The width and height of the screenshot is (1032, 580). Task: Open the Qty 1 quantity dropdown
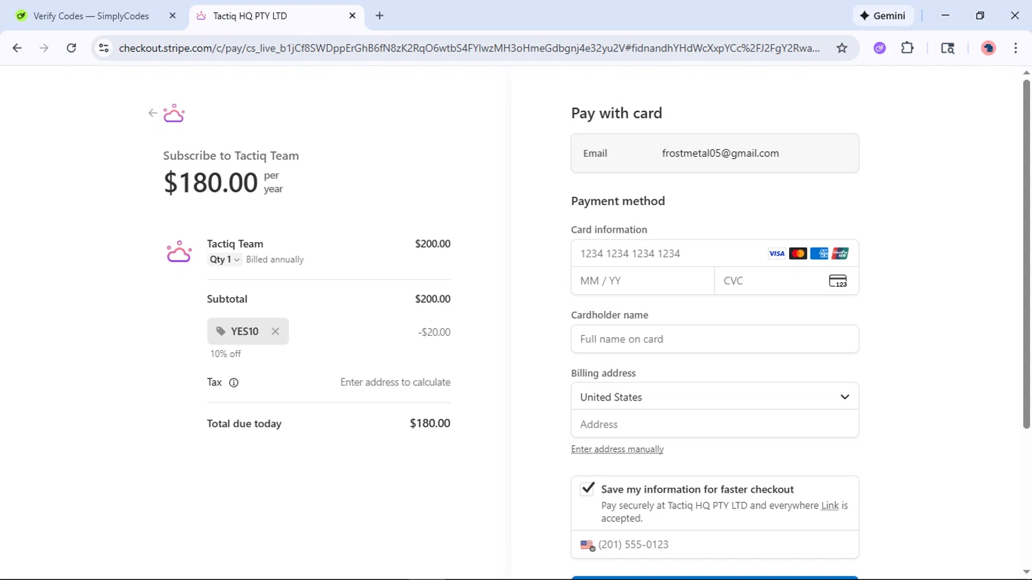(224, 259)
